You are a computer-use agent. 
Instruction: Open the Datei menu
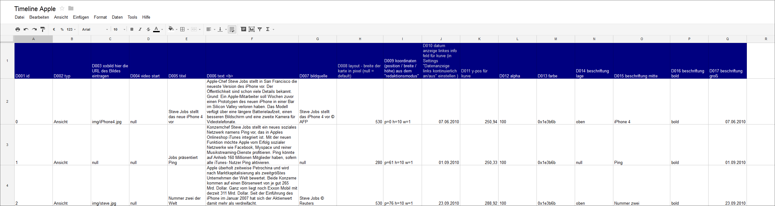20,17
